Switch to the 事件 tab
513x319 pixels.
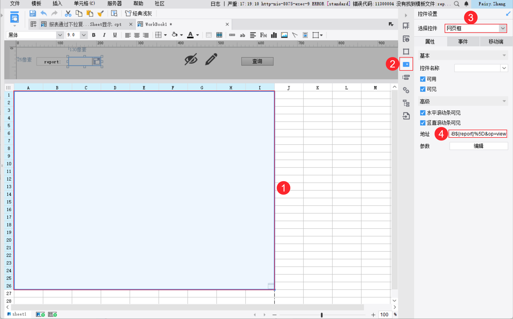coord(463,42)
